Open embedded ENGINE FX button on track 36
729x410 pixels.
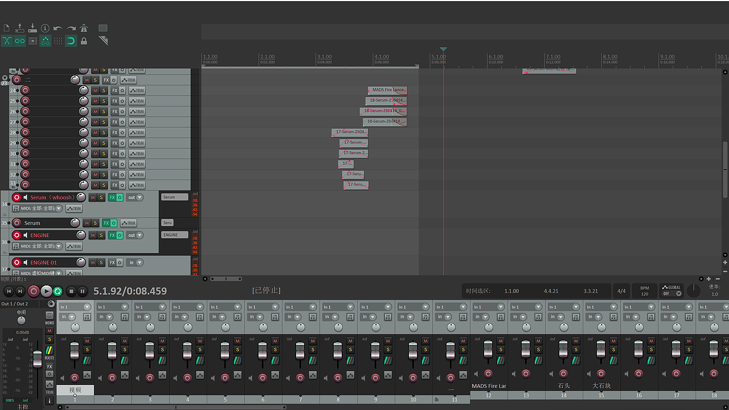(175, 235)
